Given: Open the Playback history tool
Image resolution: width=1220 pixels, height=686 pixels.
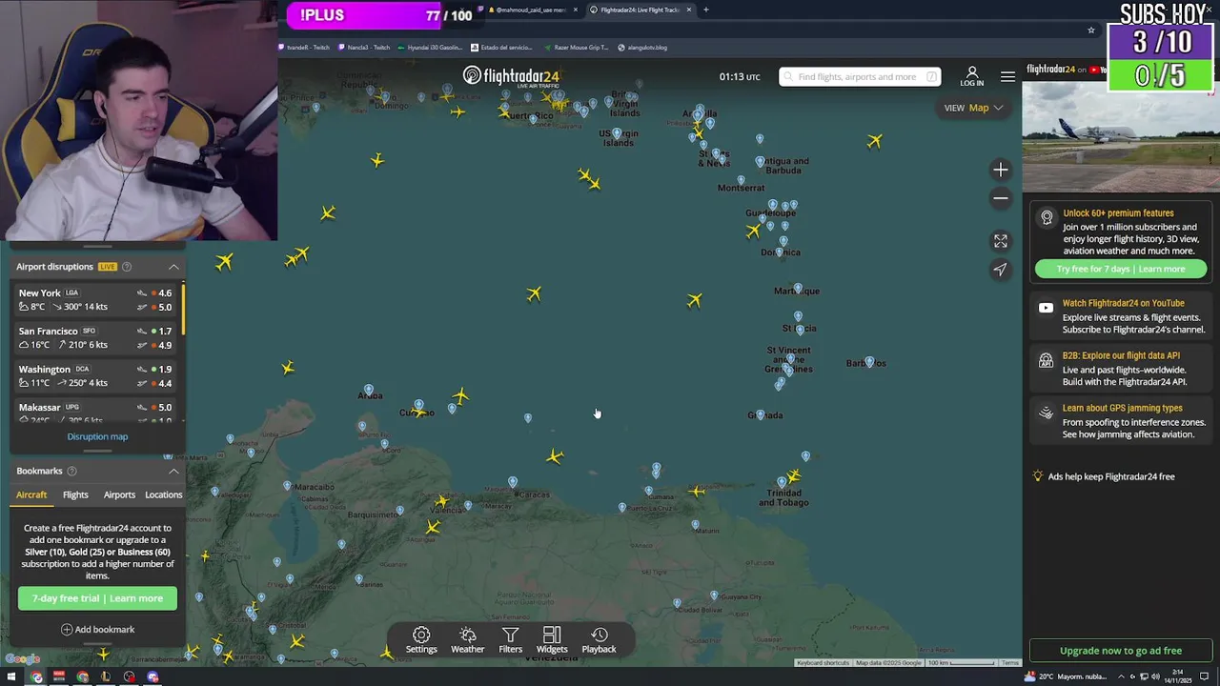Looking at the screenshot, I should (600, 640).
